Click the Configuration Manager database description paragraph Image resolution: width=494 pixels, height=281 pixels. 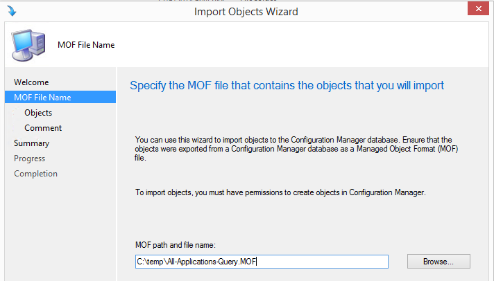point(296,149)
